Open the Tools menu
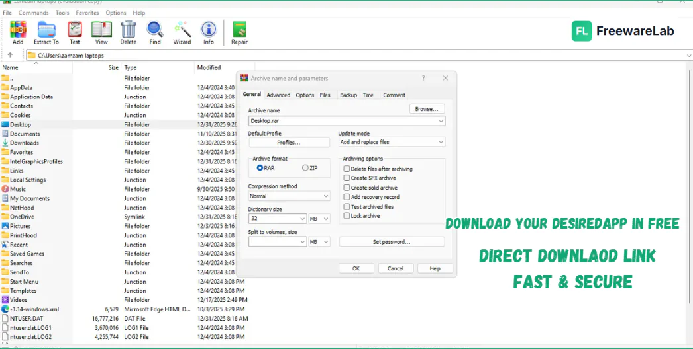Viewport: 693px width, 349px height. tap(62, 13)
